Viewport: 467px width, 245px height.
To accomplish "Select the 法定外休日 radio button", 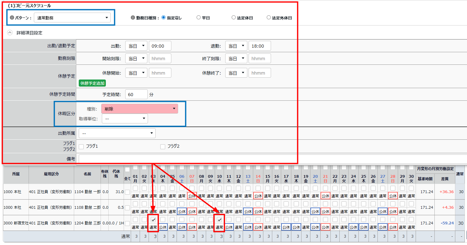I will (269, 17).
